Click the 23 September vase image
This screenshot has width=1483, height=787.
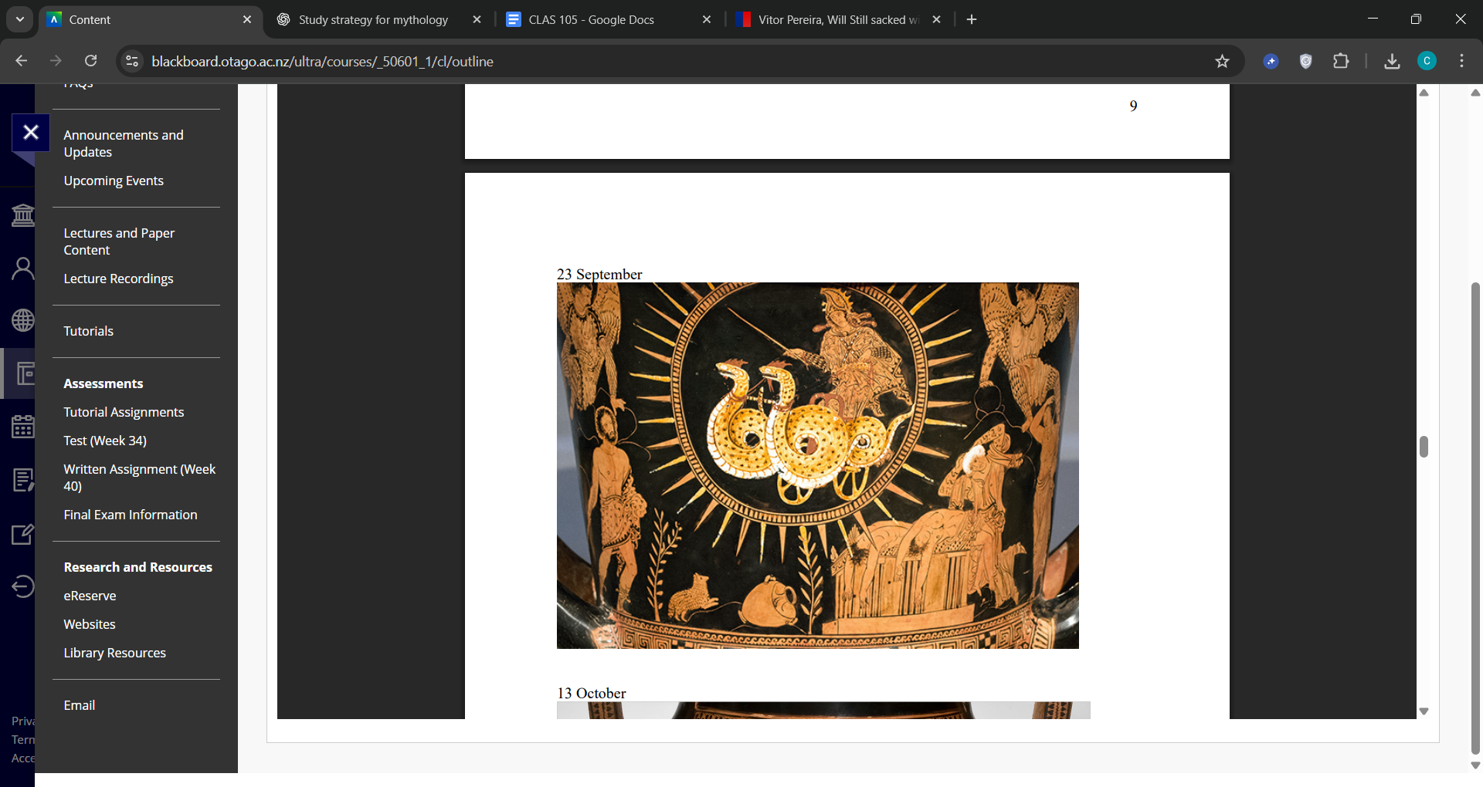click(x=817, y=465)
